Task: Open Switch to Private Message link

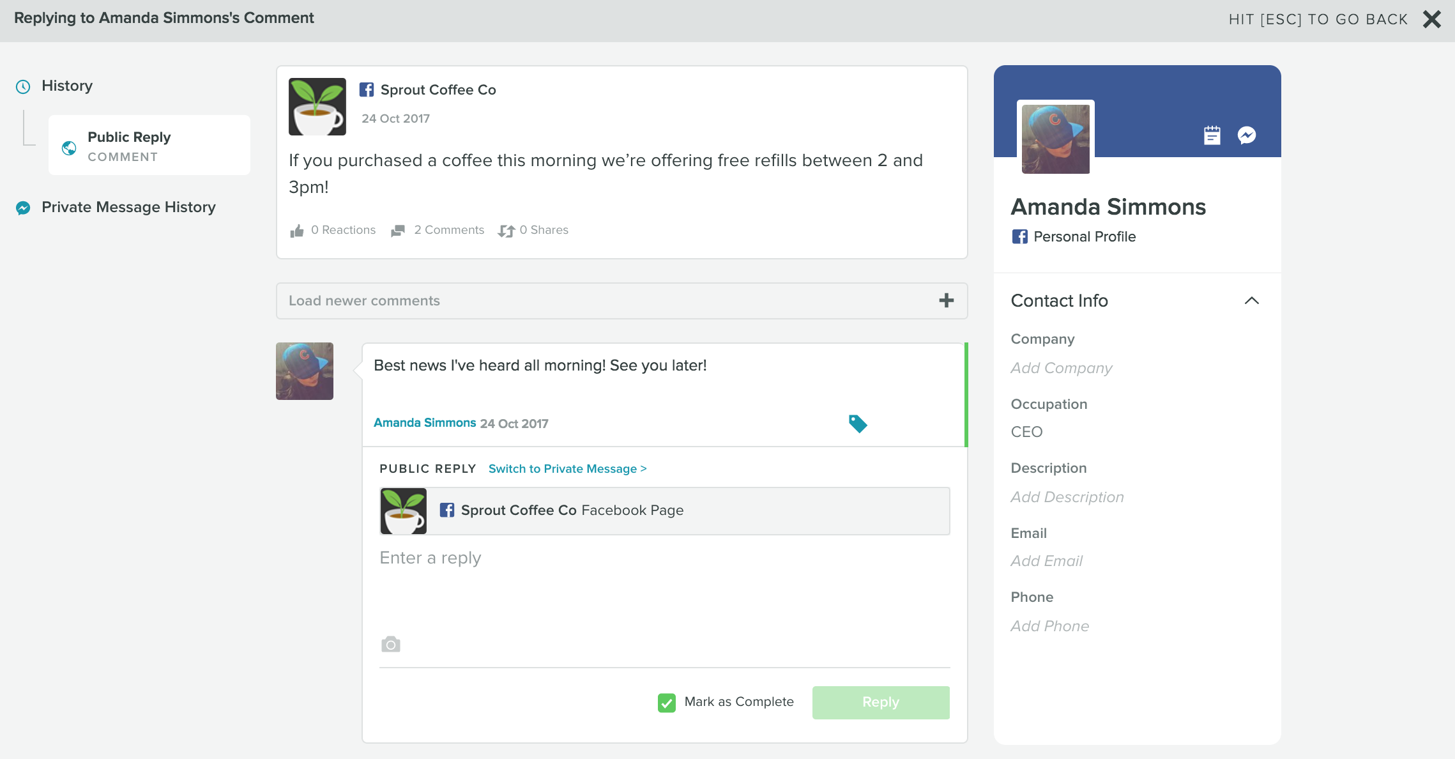Action: point(567,468)
